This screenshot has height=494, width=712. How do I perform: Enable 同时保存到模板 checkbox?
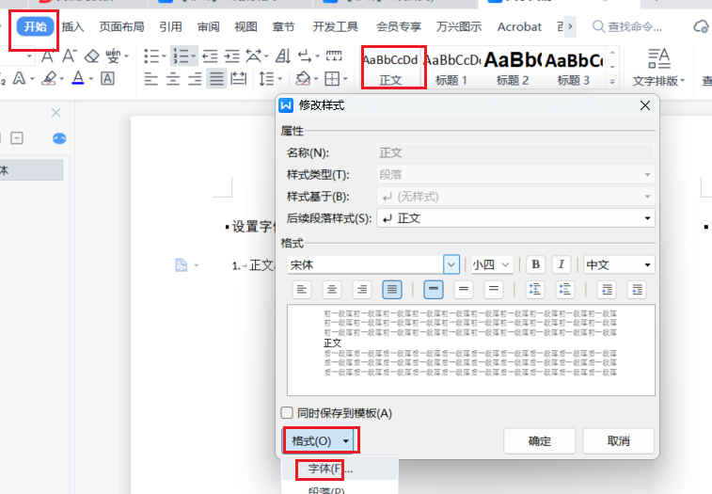[x=288, y=413]
